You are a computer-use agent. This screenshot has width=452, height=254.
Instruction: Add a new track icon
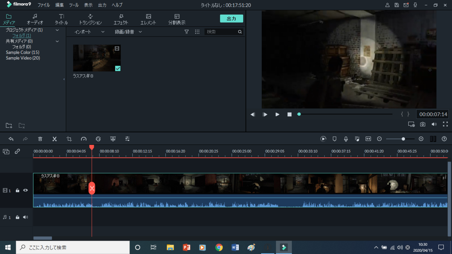tap(6, 151)
